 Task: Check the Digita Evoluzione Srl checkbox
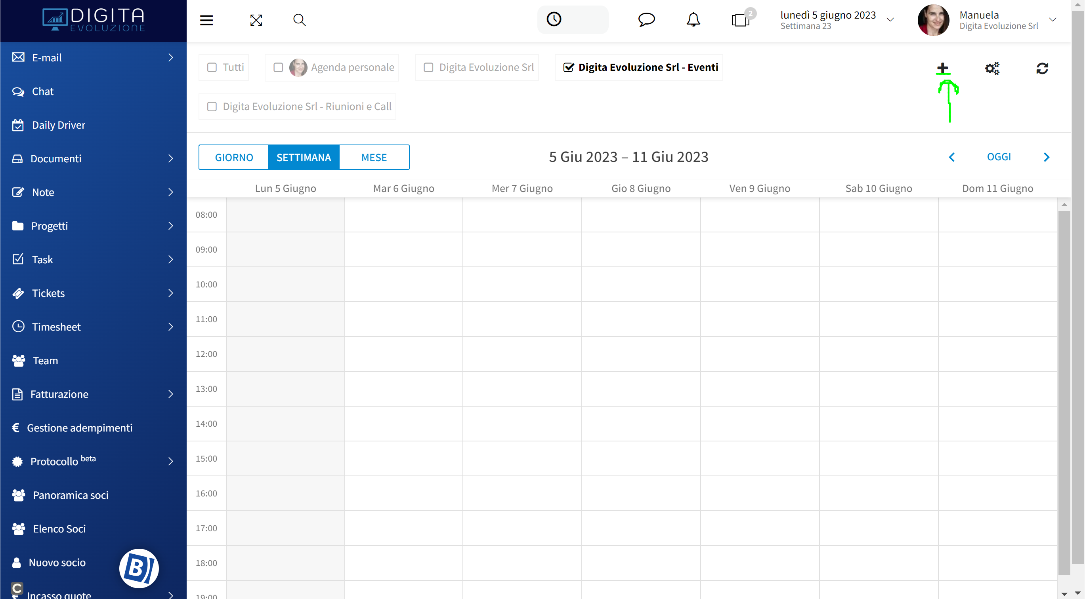tap(428, 67)
